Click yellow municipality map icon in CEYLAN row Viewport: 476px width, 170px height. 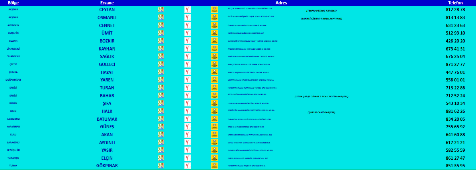pyautogui.click(x=214, y=10)
